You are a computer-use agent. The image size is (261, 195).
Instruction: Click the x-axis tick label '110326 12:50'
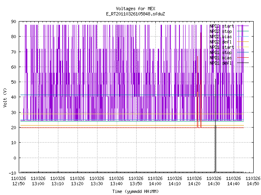coord(18,181)
